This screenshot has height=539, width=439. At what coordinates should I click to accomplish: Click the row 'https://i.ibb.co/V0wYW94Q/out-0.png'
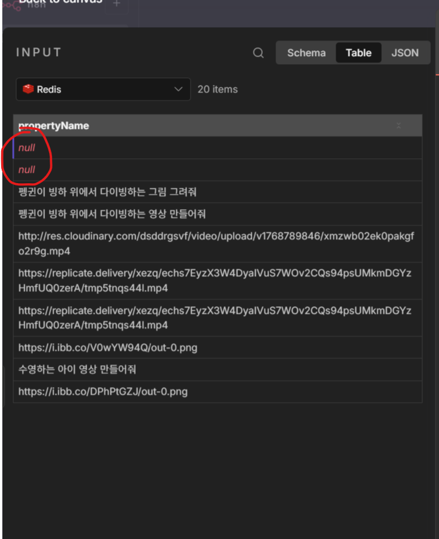[x=218, y=348]
